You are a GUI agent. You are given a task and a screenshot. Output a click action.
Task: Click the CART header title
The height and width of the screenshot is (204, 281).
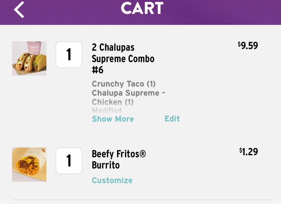pyautogui.click(x=142, y=8)
